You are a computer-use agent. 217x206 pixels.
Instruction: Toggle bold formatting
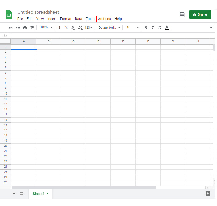click(145, 28)
